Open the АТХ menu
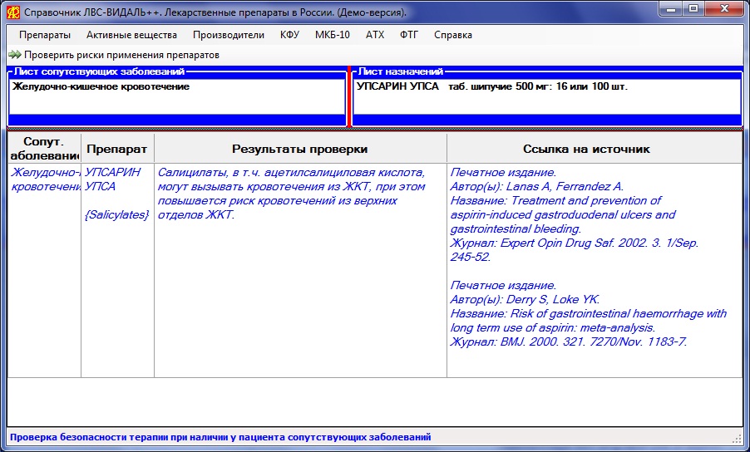 374,35
